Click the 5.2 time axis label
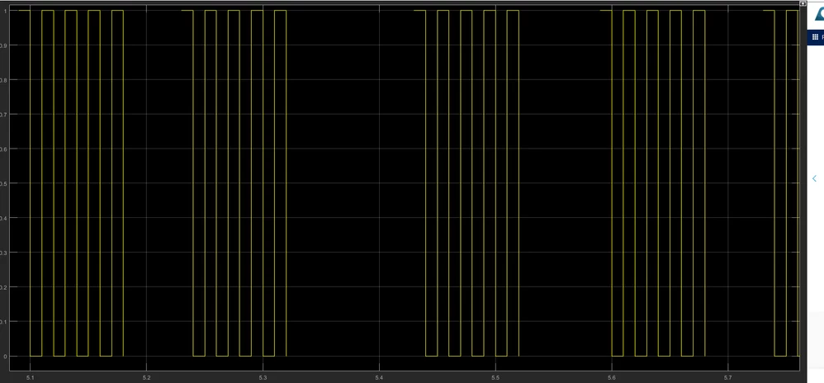The height and width of the screenshot is (383, 824). click(x=147, y=378)
